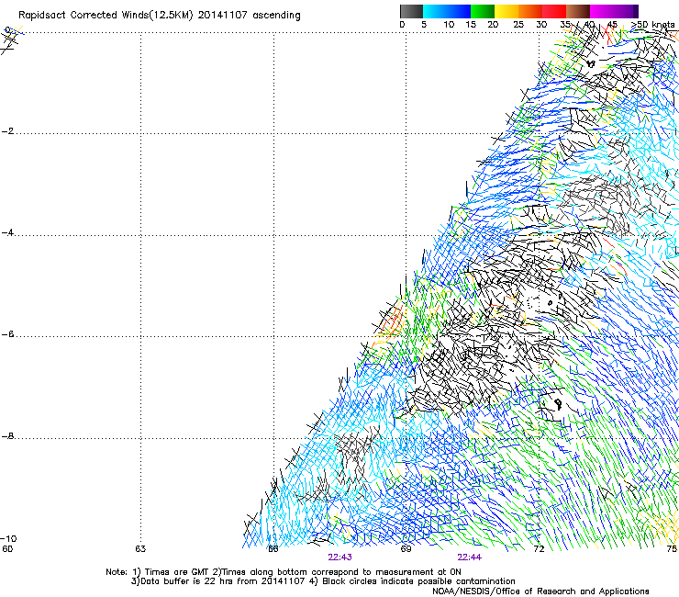
Task: Click the gray 0–5 knot legend segment
Action: click(x=411, y=11)
